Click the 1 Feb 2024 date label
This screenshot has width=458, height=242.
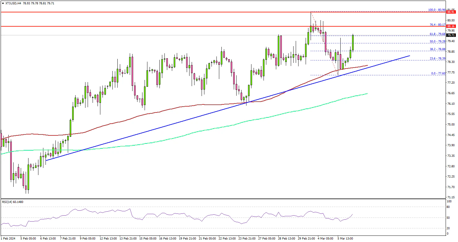(9, 239)
